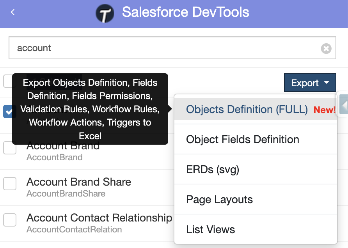Click the AccountBrand API name text

click(x=55, y=157)
